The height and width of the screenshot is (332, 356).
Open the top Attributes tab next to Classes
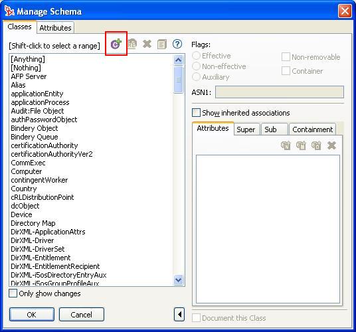(x=55, y=28)
